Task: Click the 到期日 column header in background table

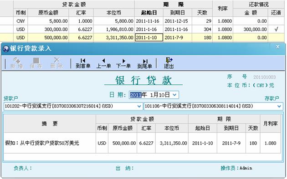Action: click(177, 13)
